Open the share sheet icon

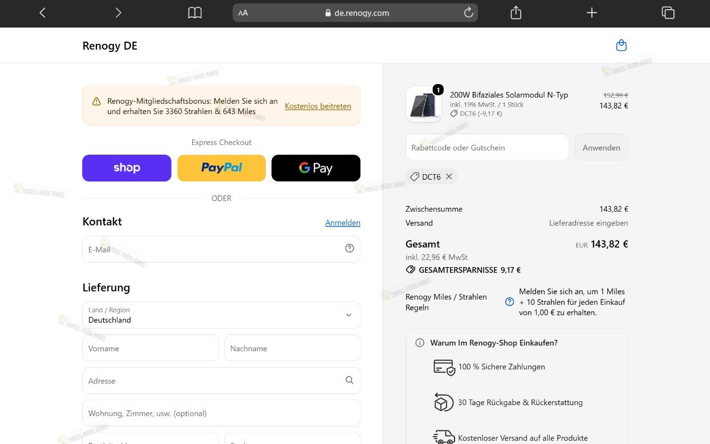516,13
